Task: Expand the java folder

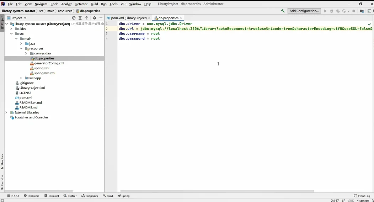Action: [x=21, y=44]
